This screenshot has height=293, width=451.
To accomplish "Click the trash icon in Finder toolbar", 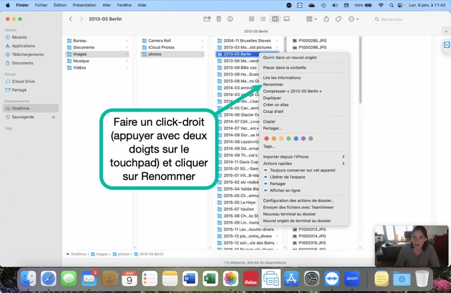I will coord(218,19).
